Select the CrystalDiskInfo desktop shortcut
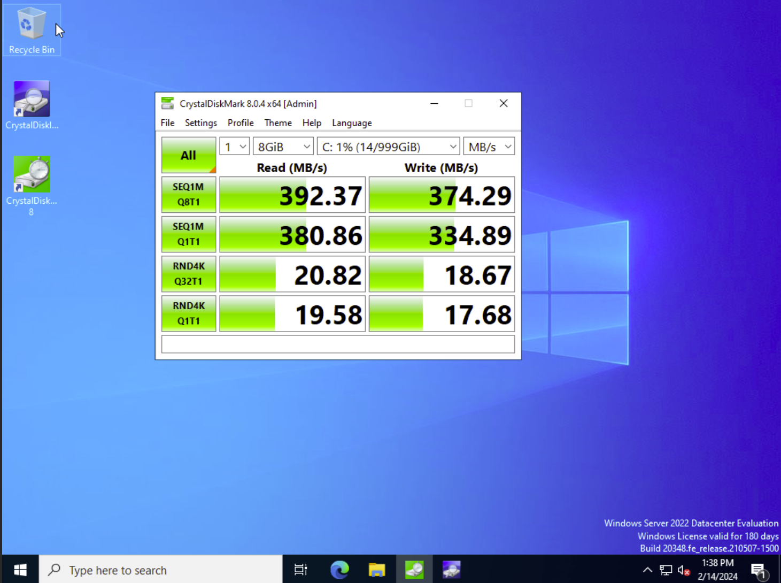The height and width of the screenshot is (583, 781). click(32, 105)
